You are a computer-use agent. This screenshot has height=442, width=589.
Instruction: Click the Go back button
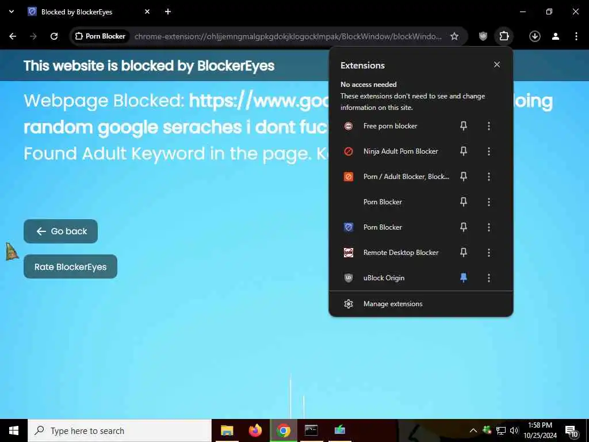[x=60, y=231]
